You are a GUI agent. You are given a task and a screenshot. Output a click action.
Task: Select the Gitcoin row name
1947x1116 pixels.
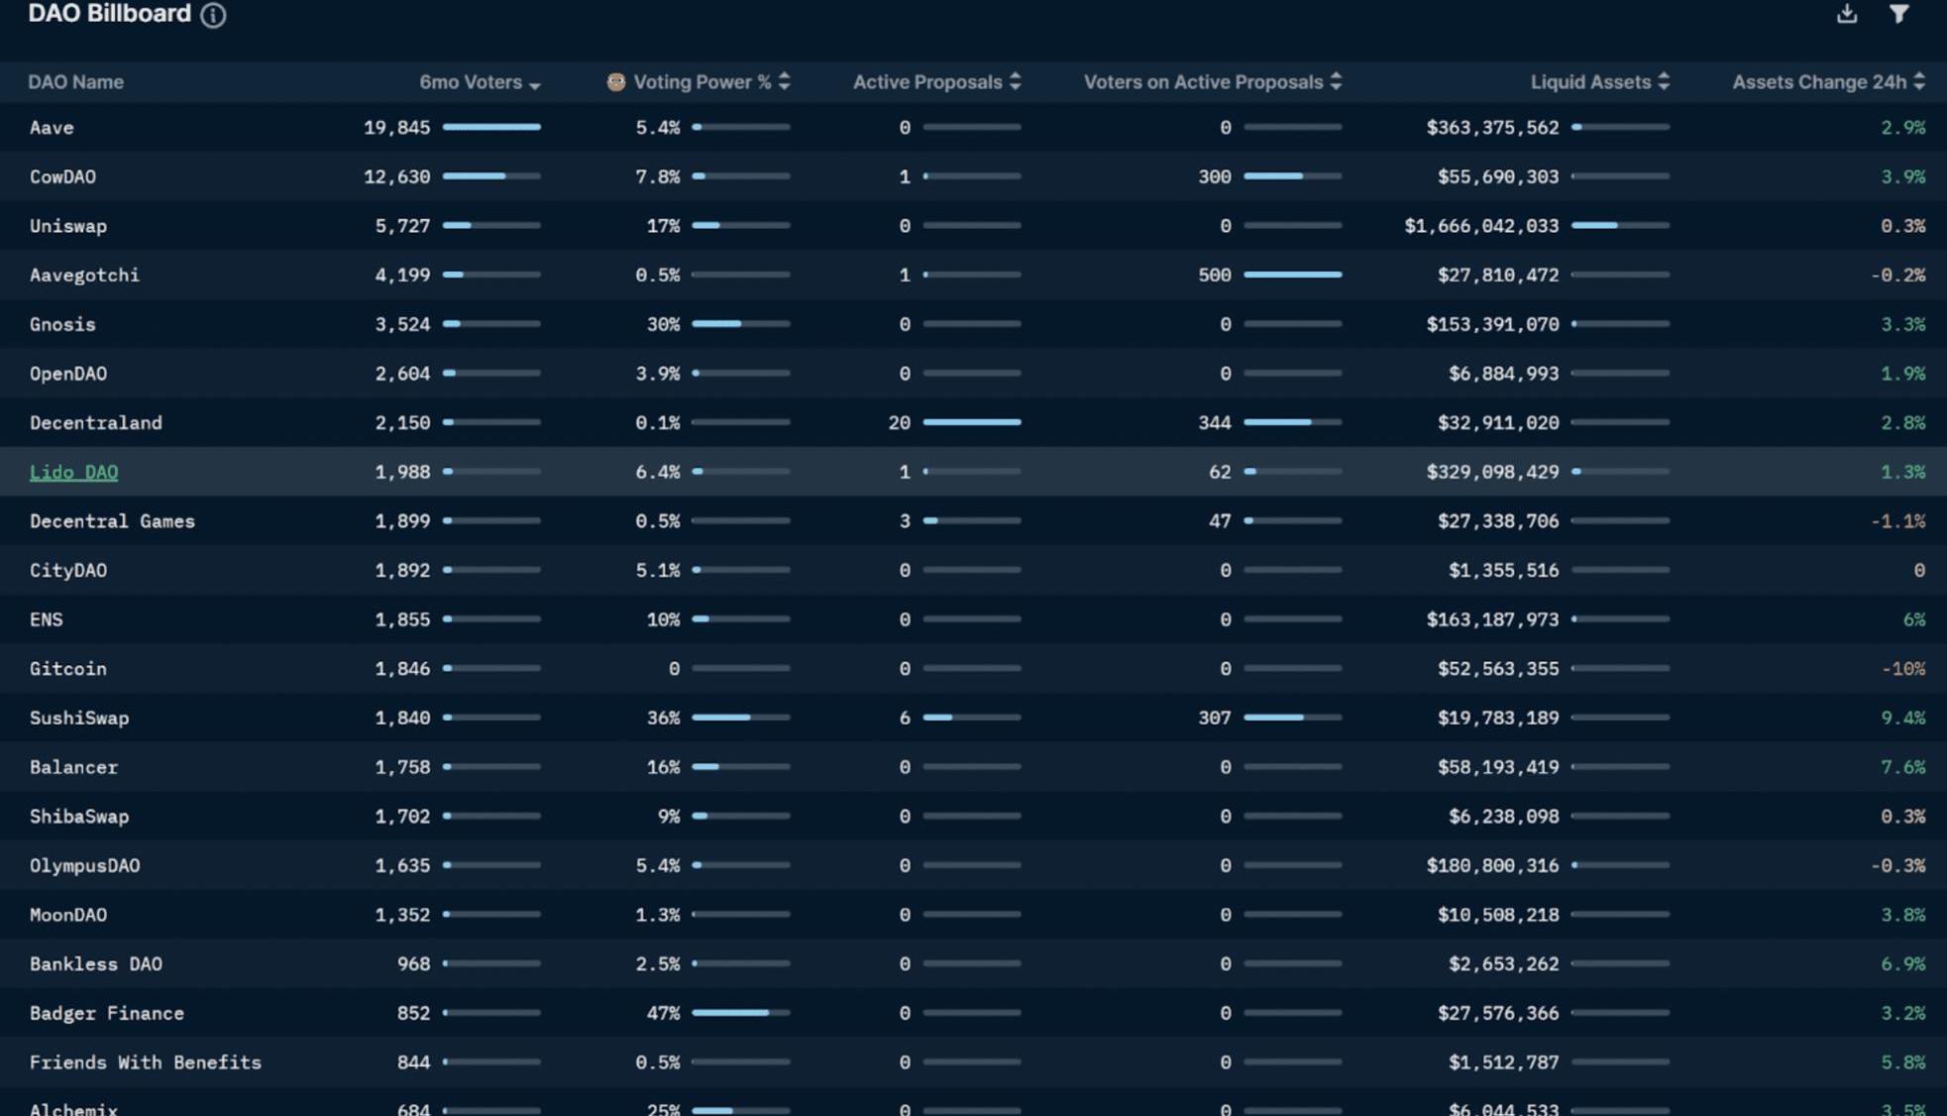pos(67,669)
